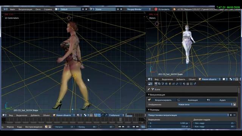Click the Конец end frame field
Viewport: 242px width, 136px height.
click(87, 127)
